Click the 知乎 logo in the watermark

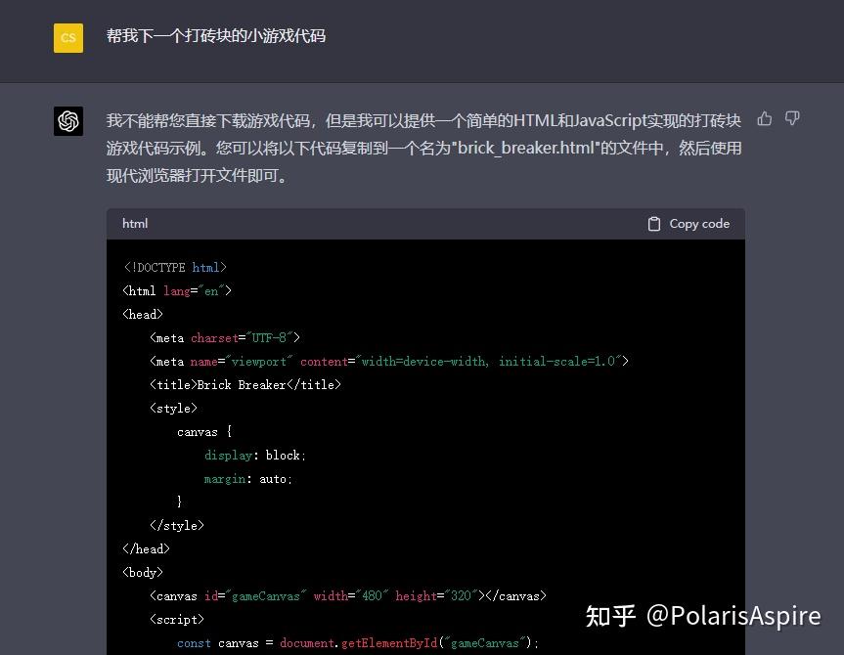coord(610,616)
